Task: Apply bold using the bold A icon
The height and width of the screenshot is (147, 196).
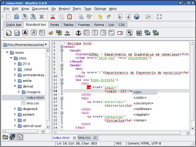Action: 25,33
